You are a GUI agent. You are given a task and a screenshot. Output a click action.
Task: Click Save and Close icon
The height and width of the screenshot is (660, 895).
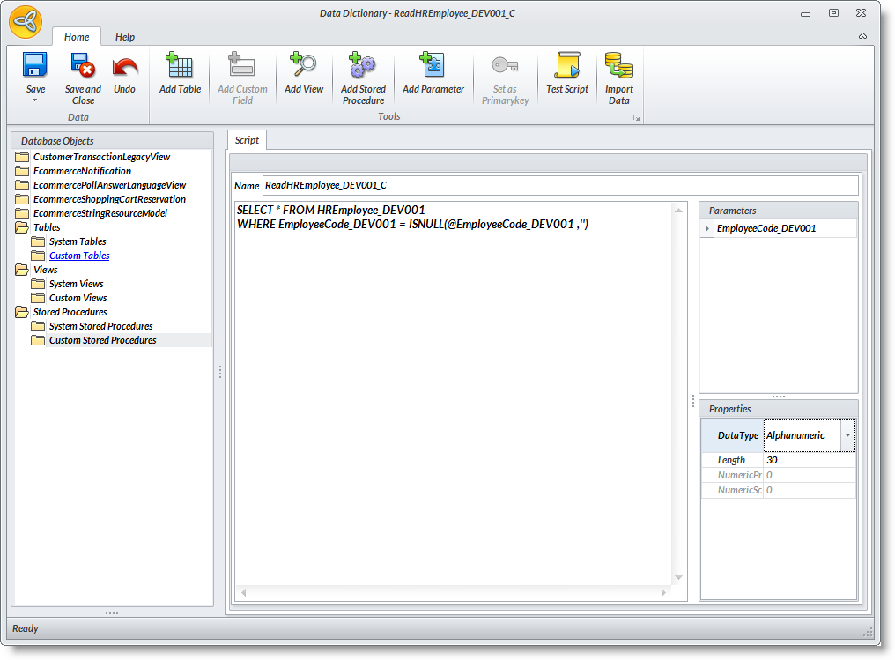click(x=83, y=66)
